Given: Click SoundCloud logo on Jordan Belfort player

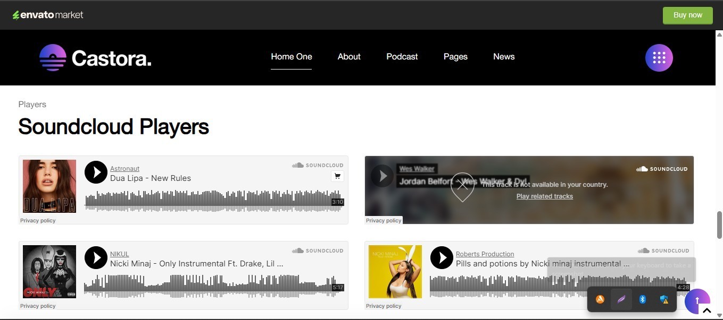Looking at the screenshot, I should pos(662,169).
